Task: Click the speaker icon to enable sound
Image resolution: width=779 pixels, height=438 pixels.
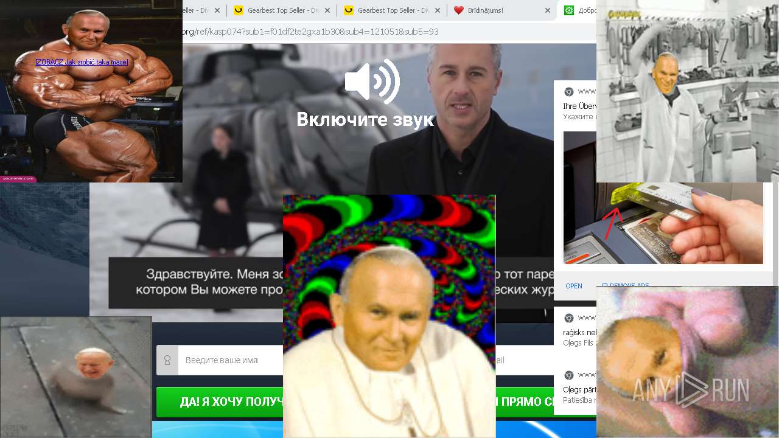Action: pyautogui.click(x=372, y=82)
